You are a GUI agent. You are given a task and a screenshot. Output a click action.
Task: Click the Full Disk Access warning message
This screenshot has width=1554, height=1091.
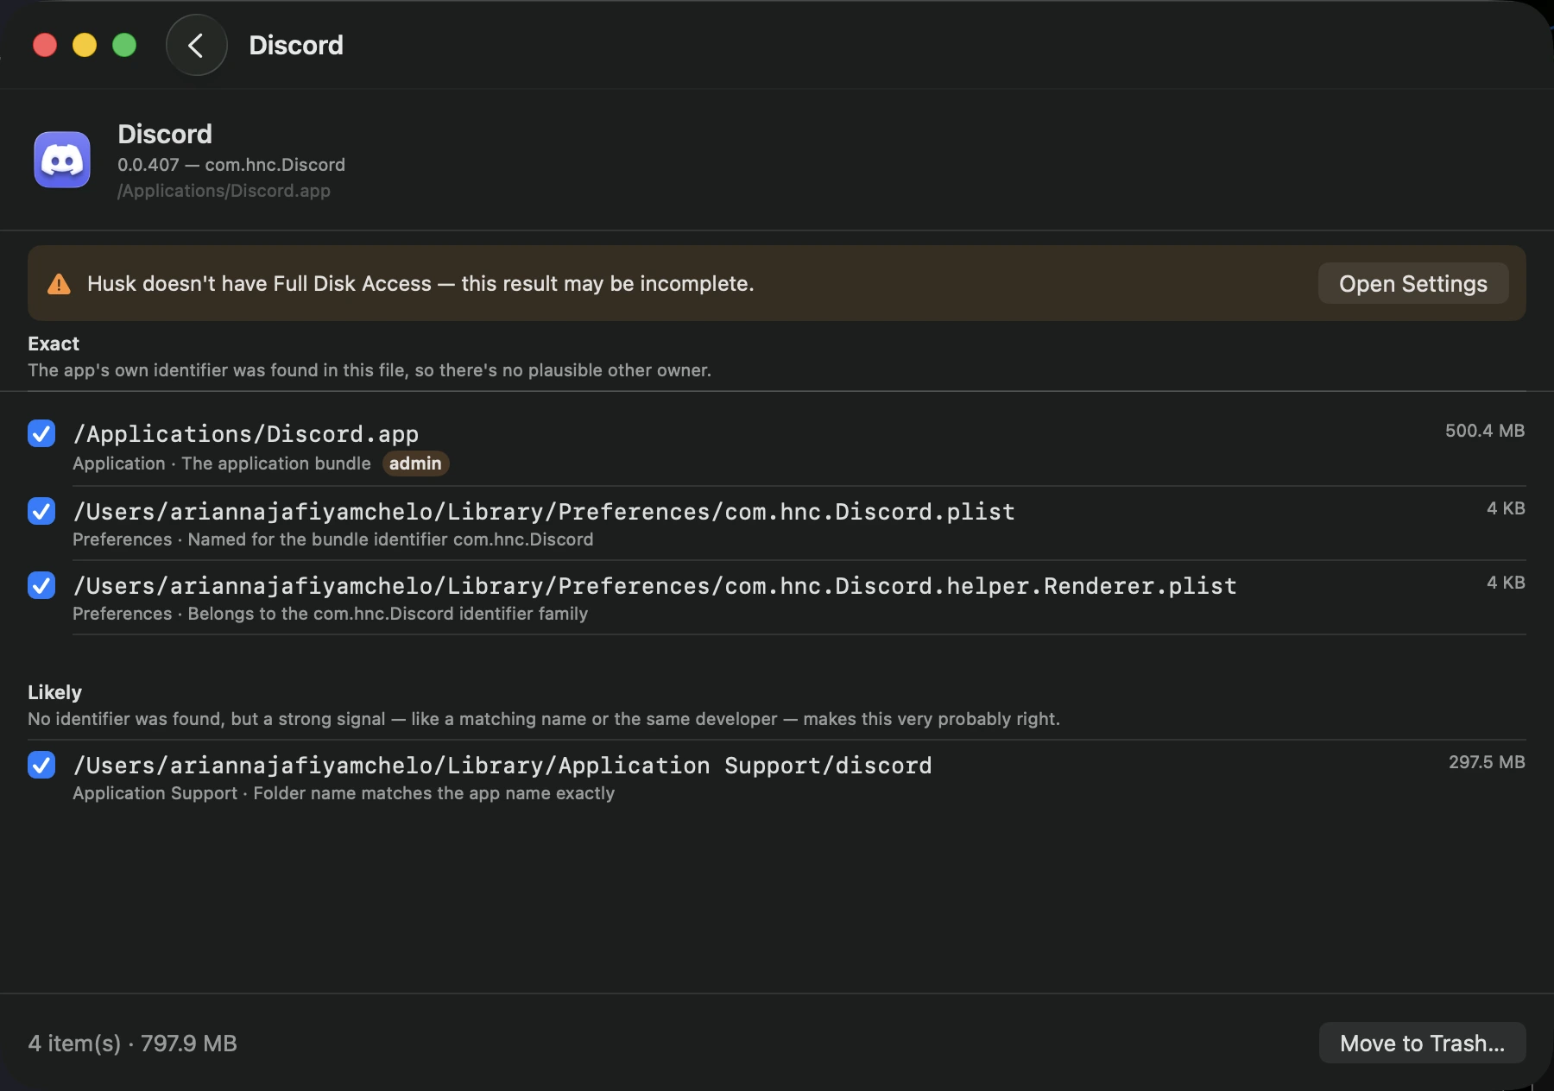[420, 284]
